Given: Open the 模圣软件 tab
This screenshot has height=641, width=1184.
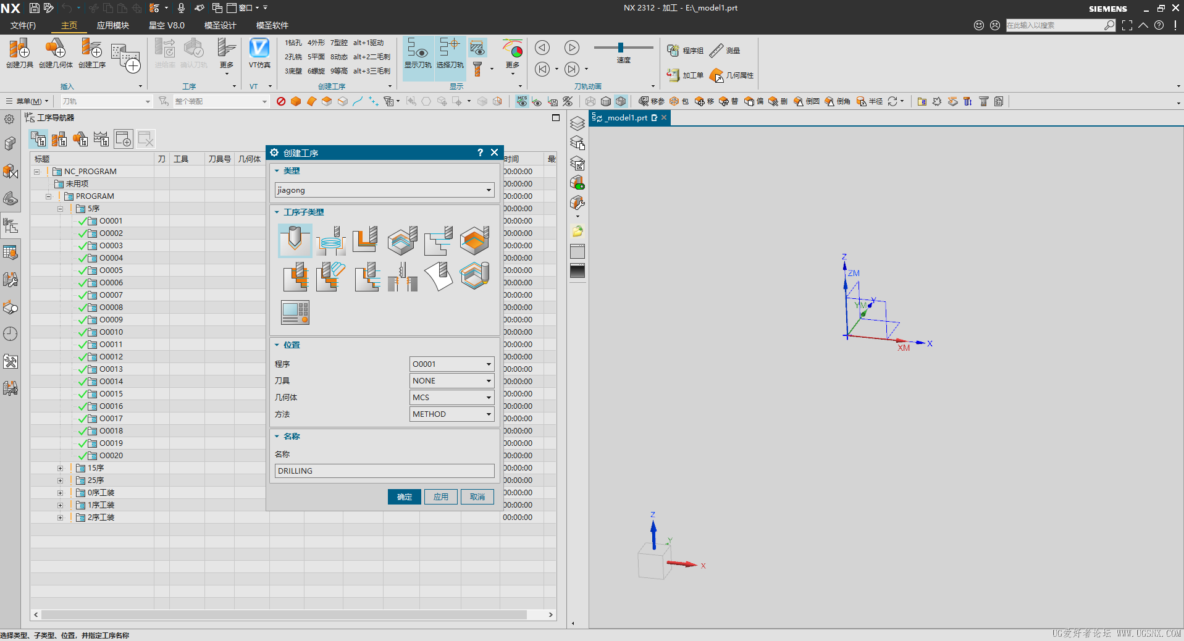Looking at the screenshot, I should pyautogui.click(x=272, y=25).
